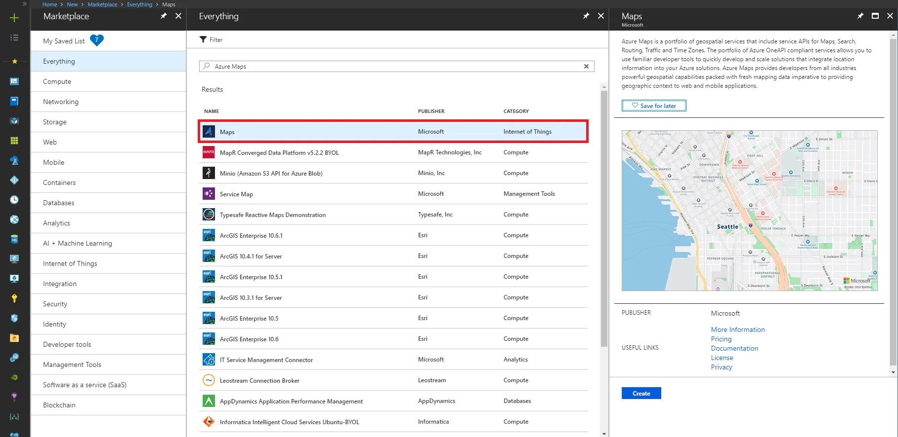The width and height of the screenshot is (898, 437).
Task: Click the clock Recent icon in sidebar
Action: point(14,200)
